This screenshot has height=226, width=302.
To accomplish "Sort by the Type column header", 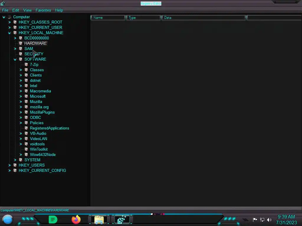I will click(143, 18).
